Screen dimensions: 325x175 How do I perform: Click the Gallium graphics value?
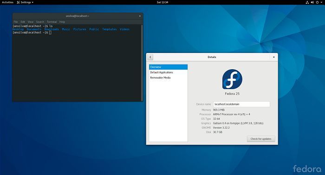pyautogui.click(x=238, y=123)
